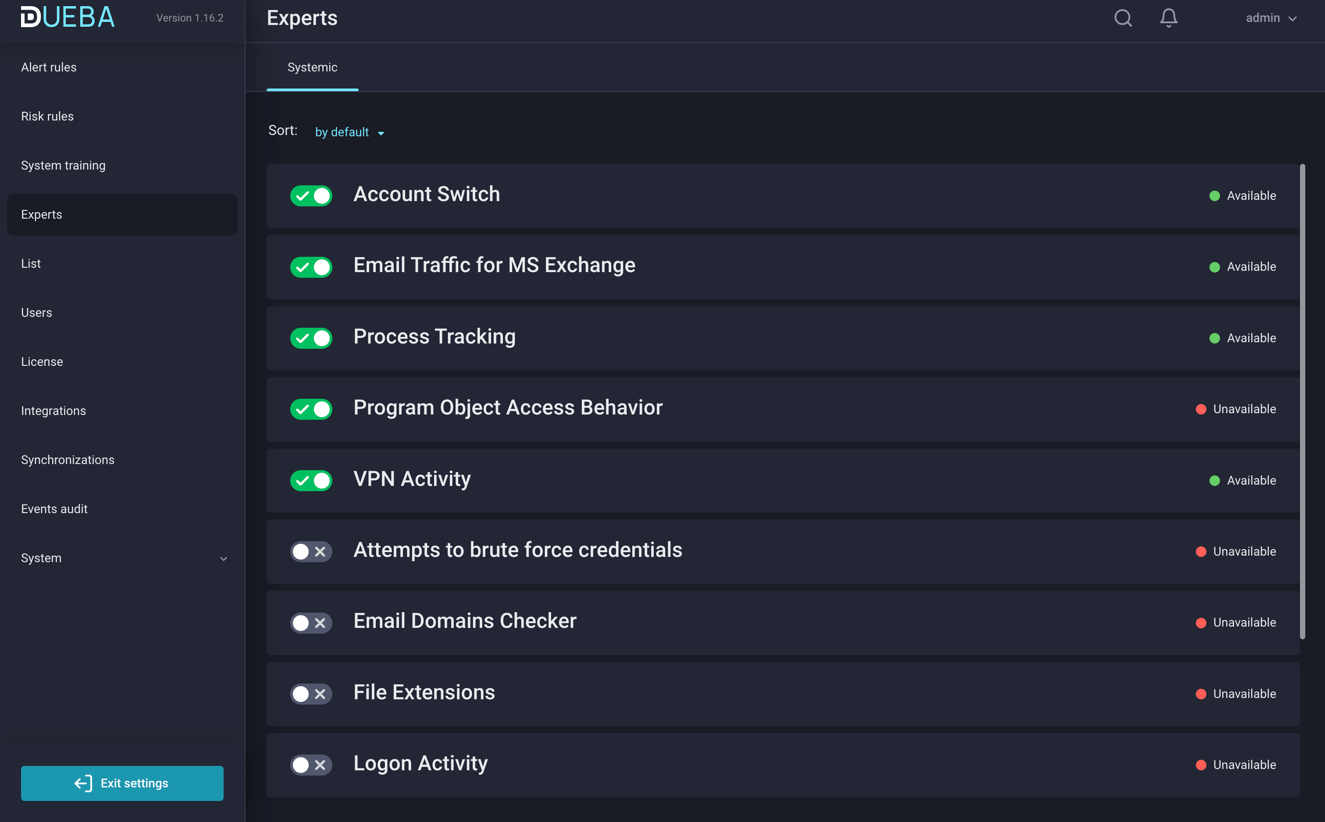Viewport: 1325px width, 822px height.
Task: Click the exit arrow icon on Exit settings
Action: click(83, 783)
